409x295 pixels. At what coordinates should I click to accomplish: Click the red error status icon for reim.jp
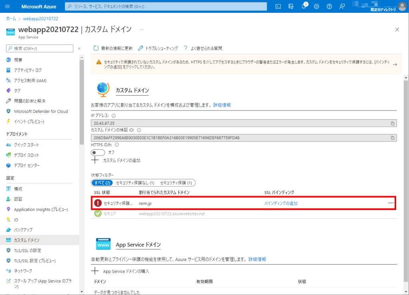[98, 203]
